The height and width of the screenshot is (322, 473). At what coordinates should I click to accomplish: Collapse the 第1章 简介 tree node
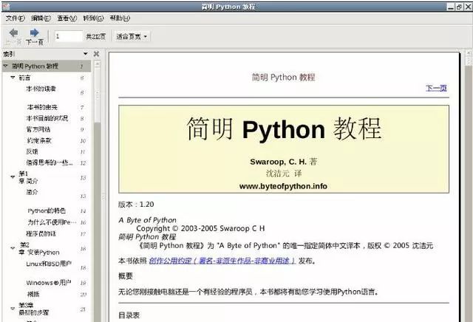[13, 177]
